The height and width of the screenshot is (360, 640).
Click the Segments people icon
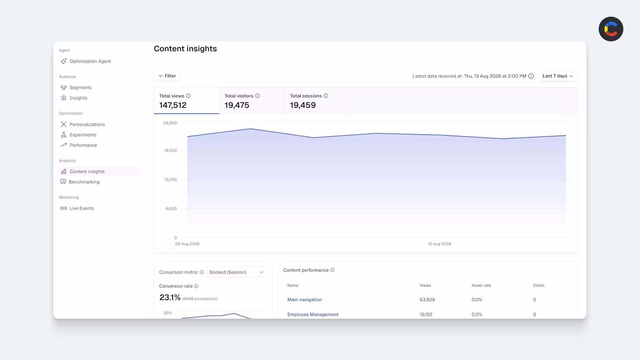63,88
